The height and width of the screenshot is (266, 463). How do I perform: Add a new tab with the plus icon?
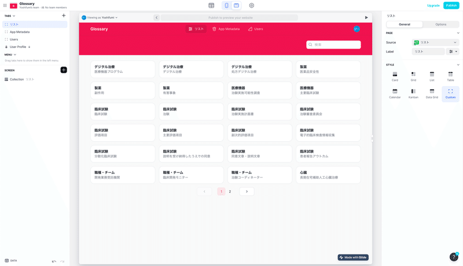pos(64,16)
